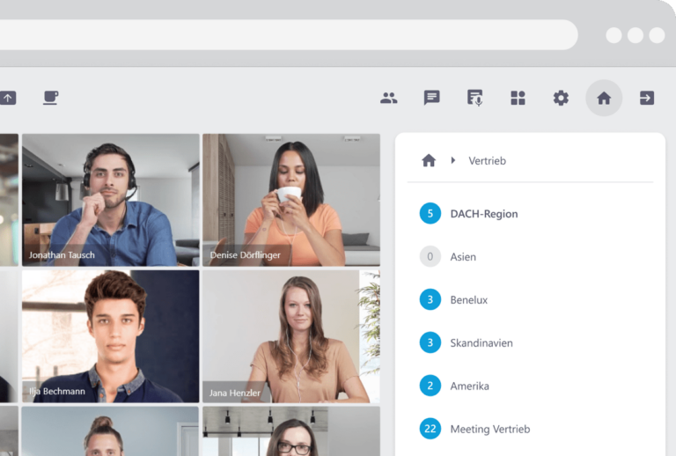Go to home in breadcrumb panel
The height and width of the screenshot is (456, 676).
coord(429,160)
